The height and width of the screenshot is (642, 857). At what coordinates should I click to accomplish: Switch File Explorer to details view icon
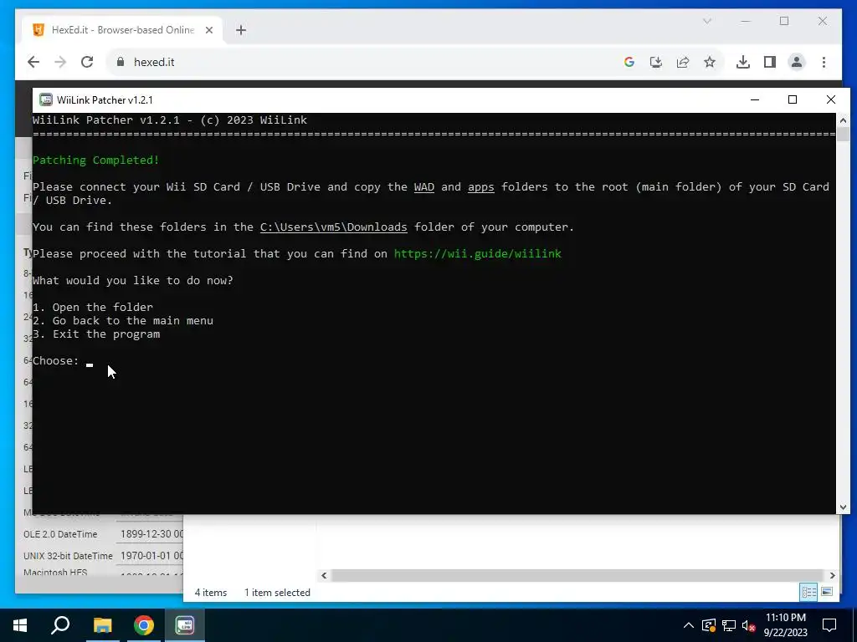click(809, 593)
